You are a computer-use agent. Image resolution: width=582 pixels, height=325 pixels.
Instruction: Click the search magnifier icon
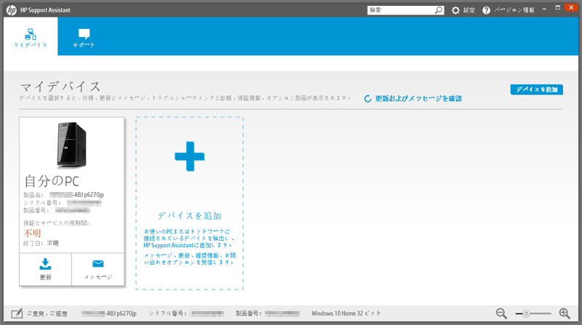tap(439, 10)
